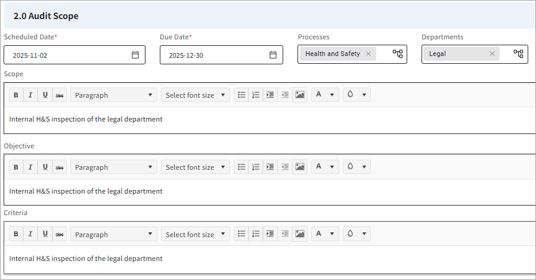
Task: Insert image in Criteria editor
Action: coord(300,234)
